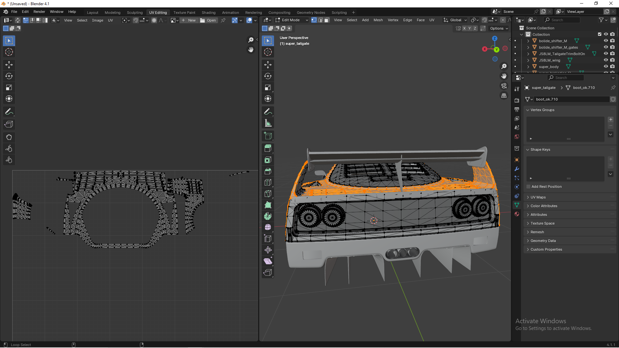This screenshot has width=619, height=348.
Task: Select the Move tool in UV editor
Action: pos(9,65)
